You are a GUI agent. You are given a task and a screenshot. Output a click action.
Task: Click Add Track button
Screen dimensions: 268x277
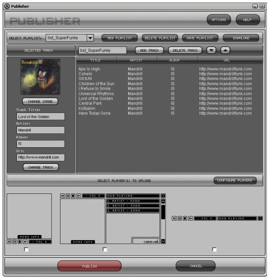point(150,50)
